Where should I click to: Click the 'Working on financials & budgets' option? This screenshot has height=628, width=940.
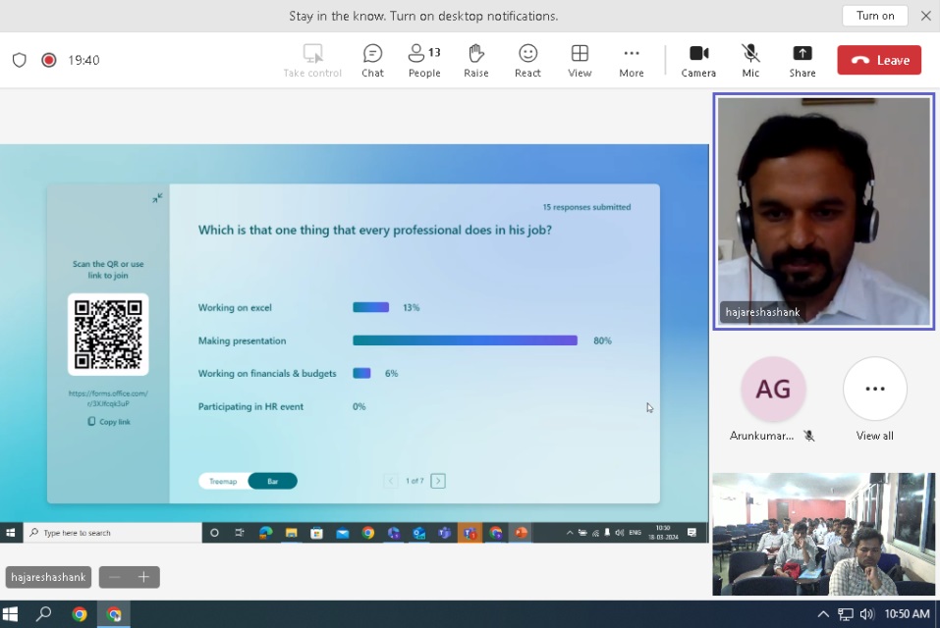267,374
